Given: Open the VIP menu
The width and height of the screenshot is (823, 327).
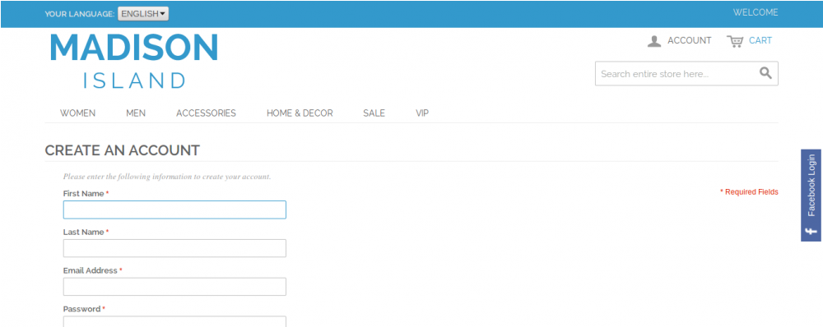Looking at the screenshot, I should pyautogui.click(x=422, y=113).
